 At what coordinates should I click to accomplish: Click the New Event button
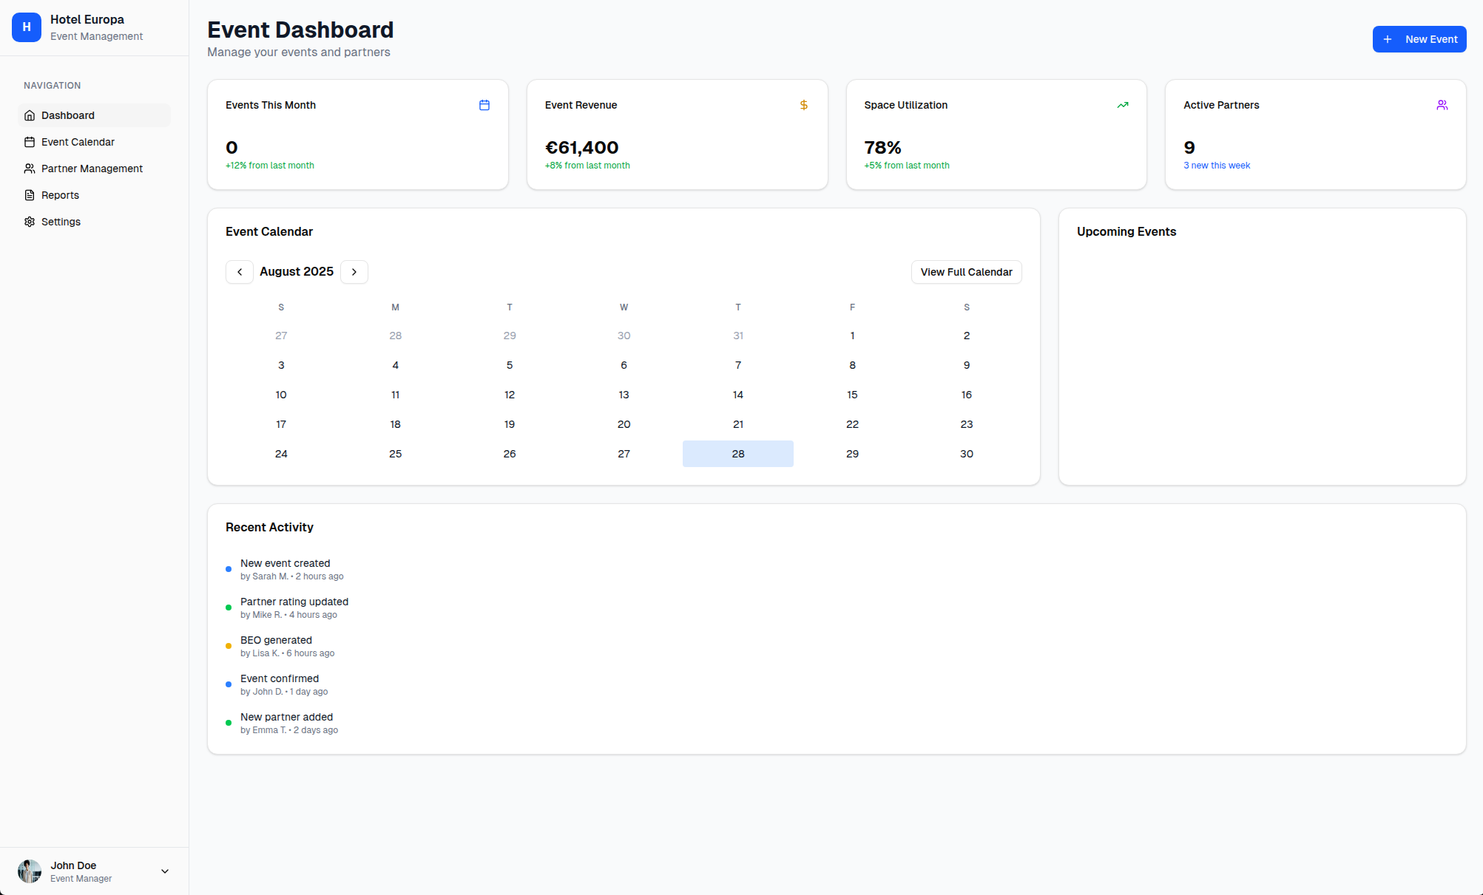(x=1419, y=39)
